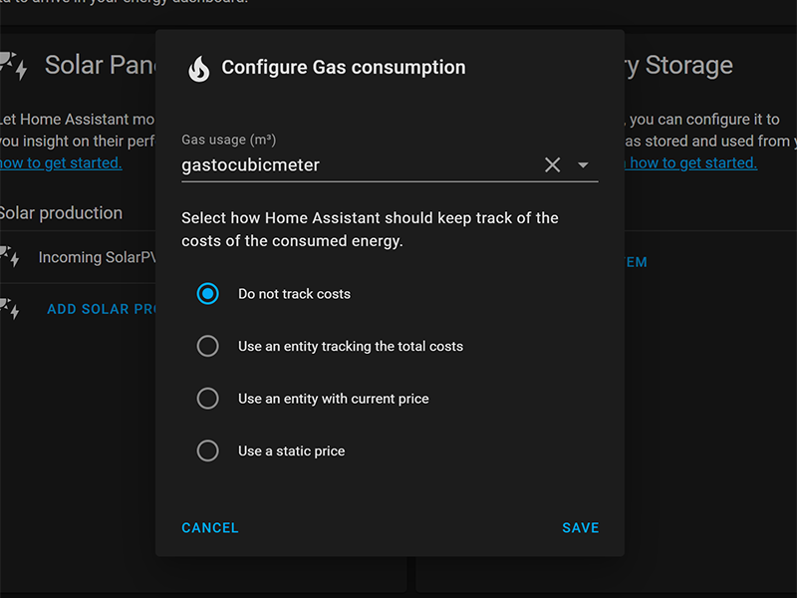
Task: Select Use an entity tracking the total costs
Action: click(x=208, y=346)
